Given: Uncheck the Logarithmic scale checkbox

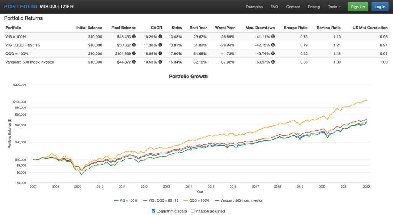Looking at the screenshot, I should [154, 211].
